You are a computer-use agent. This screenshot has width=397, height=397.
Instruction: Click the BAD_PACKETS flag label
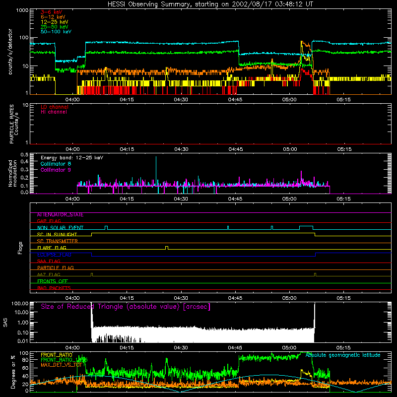point(54,288)
